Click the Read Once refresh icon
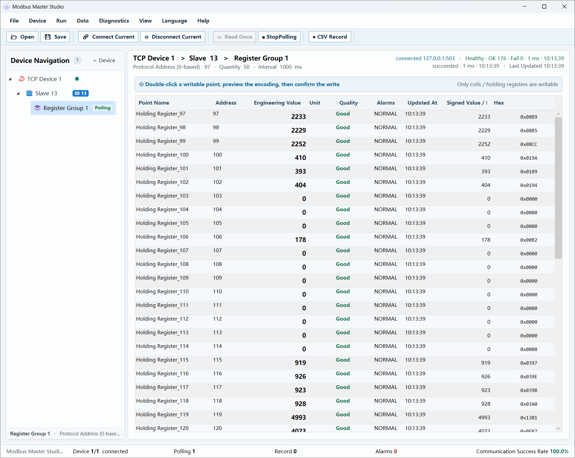 (x=220, y=37)
